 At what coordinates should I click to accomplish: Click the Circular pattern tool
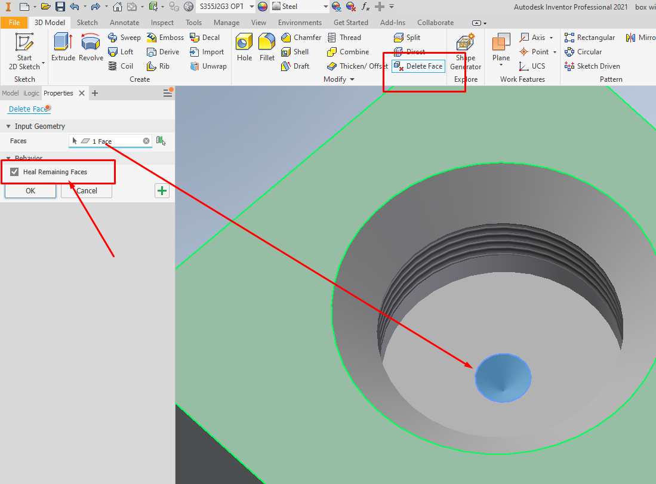583,51
